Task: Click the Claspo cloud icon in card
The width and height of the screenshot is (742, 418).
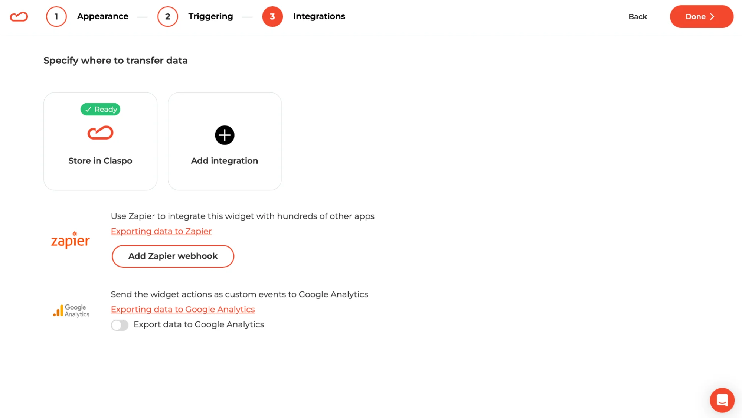Action: pyautogui.click(x=100, y=133)
